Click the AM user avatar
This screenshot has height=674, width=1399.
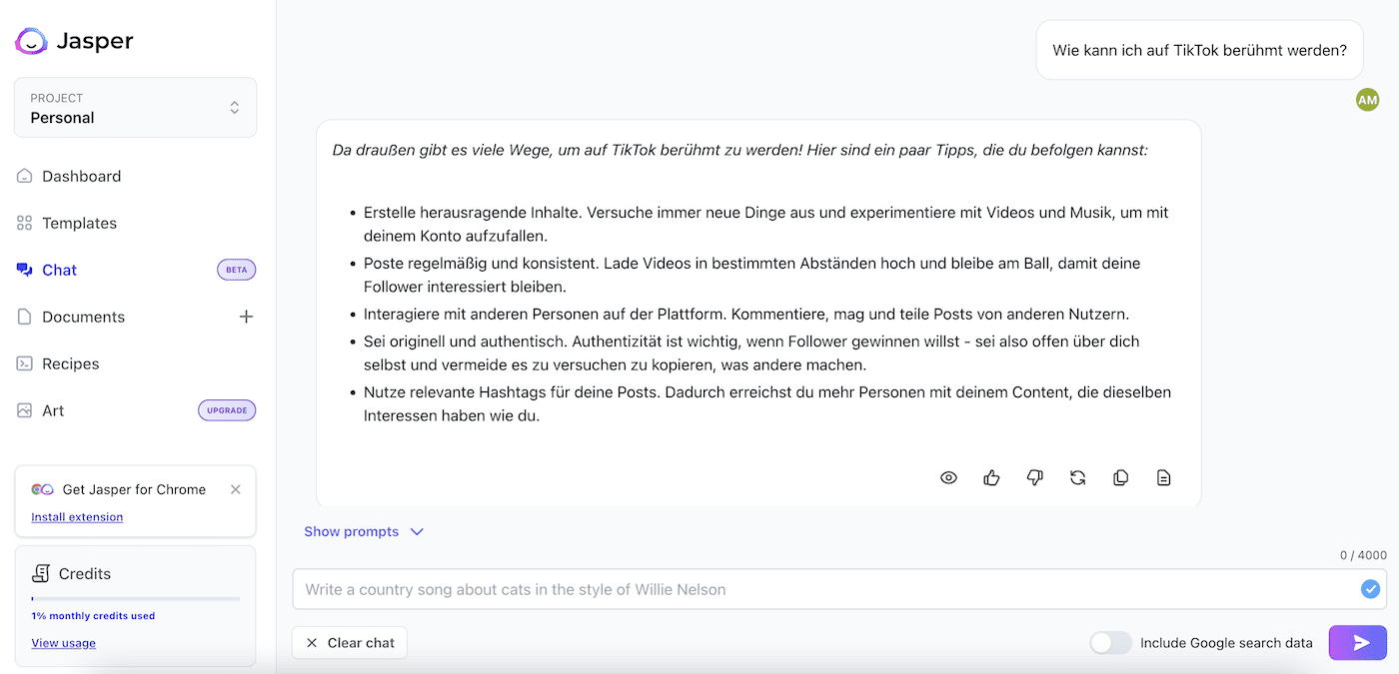[1367, 100]
